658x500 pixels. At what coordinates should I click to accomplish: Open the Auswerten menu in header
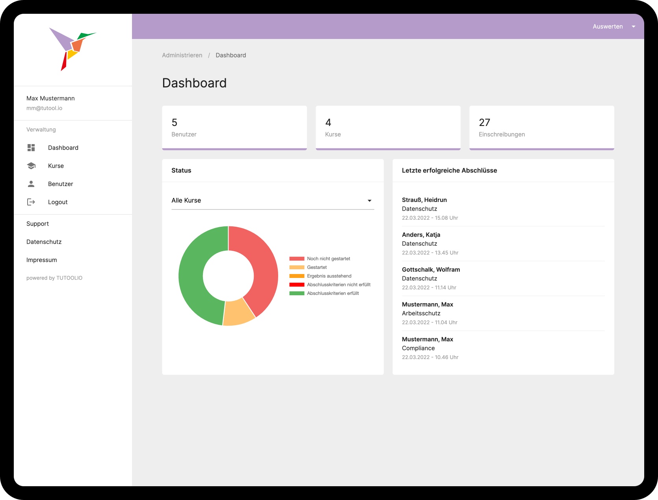click(608, 27)
